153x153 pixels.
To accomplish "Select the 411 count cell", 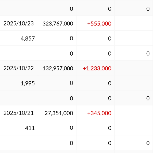I will click(x=30, y=128).
